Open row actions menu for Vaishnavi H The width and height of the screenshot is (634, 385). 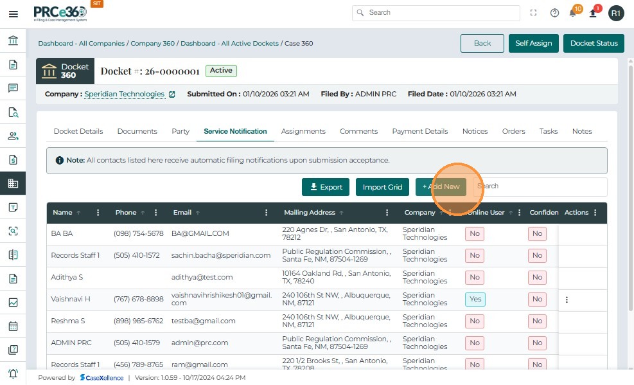(x=567, y=300)
